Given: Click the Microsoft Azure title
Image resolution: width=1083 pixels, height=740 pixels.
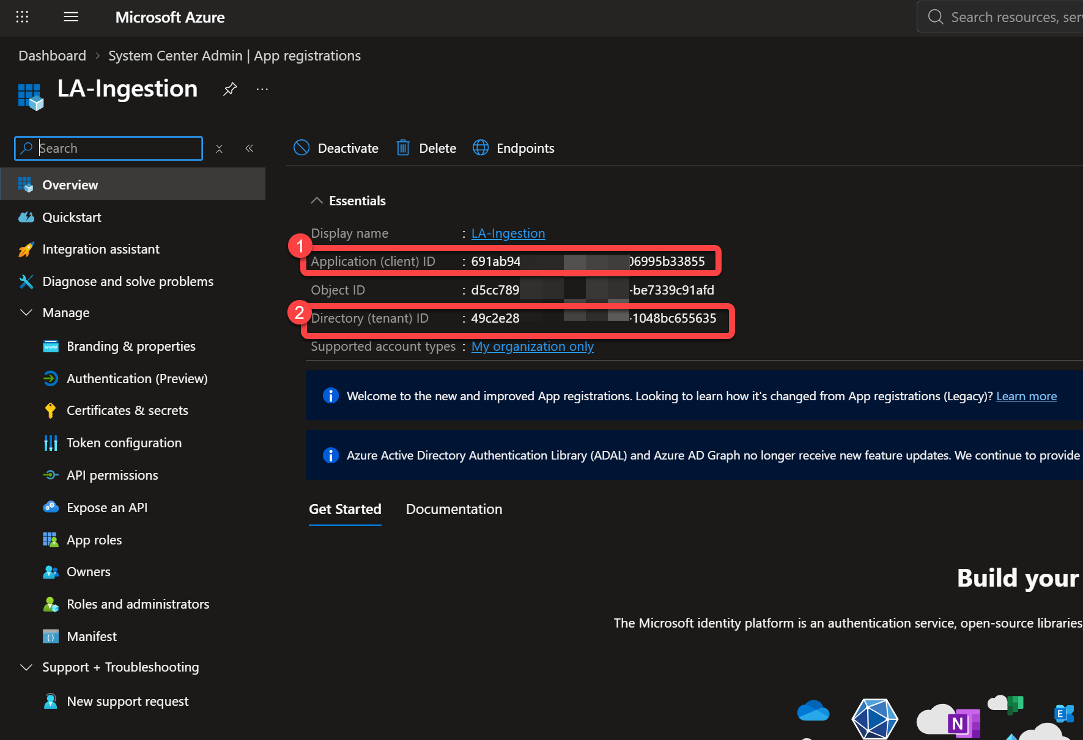Looking at the screenshot, I should point(170,17).
